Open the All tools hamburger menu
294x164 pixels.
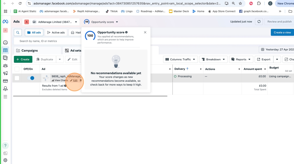click(x=5, y=97)
